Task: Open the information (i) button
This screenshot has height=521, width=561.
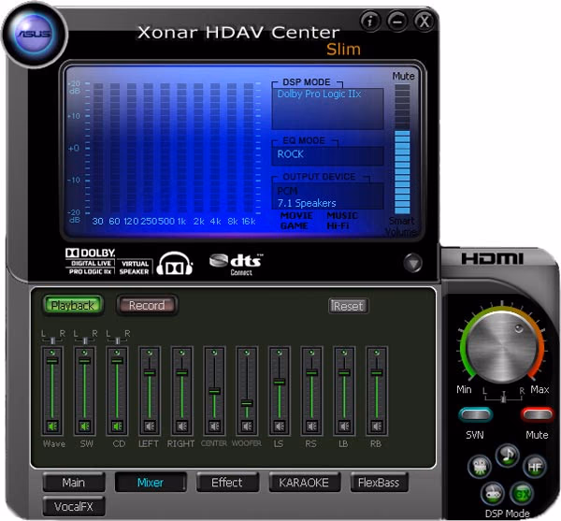Action: pos(370,22)
